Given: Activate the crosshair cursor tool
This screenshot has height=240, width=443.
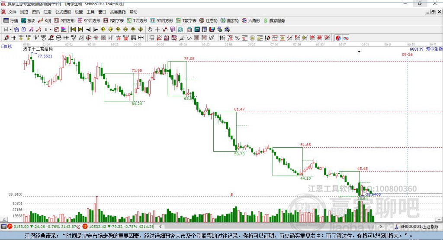Looking at the screenshot, I should pyautogui.click(x=157, y=29).
